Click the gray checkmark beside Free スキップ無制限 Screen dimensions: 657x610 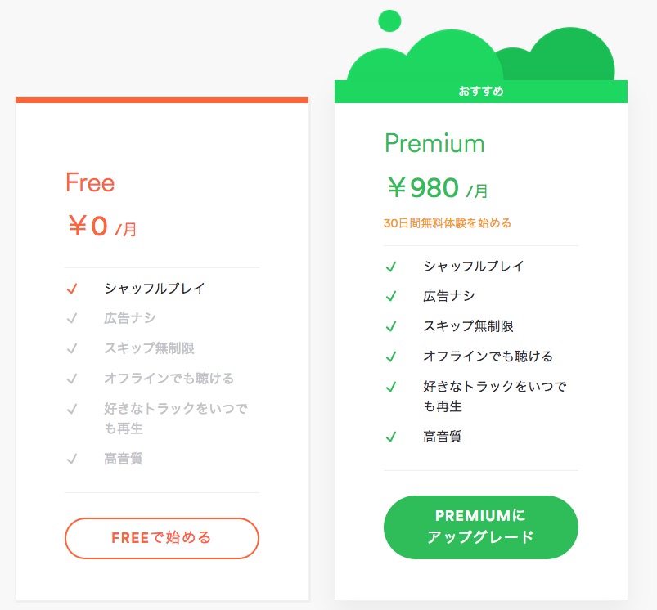72,348
